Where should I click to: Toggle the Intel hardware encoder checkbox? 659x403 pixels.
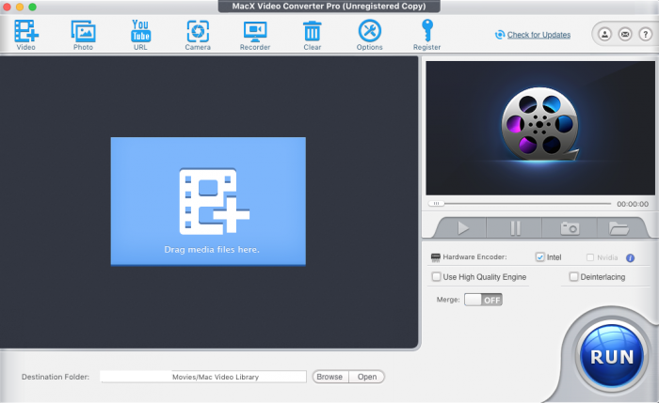540,257
